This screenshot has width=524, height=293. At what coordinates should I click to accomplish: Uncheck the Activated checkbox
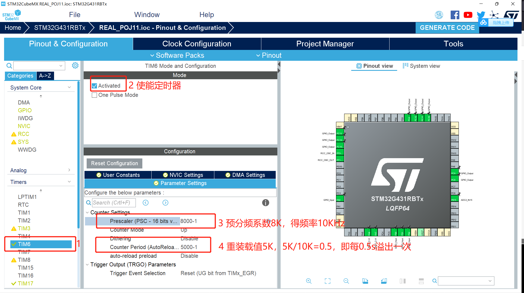(x=95, y=86)
